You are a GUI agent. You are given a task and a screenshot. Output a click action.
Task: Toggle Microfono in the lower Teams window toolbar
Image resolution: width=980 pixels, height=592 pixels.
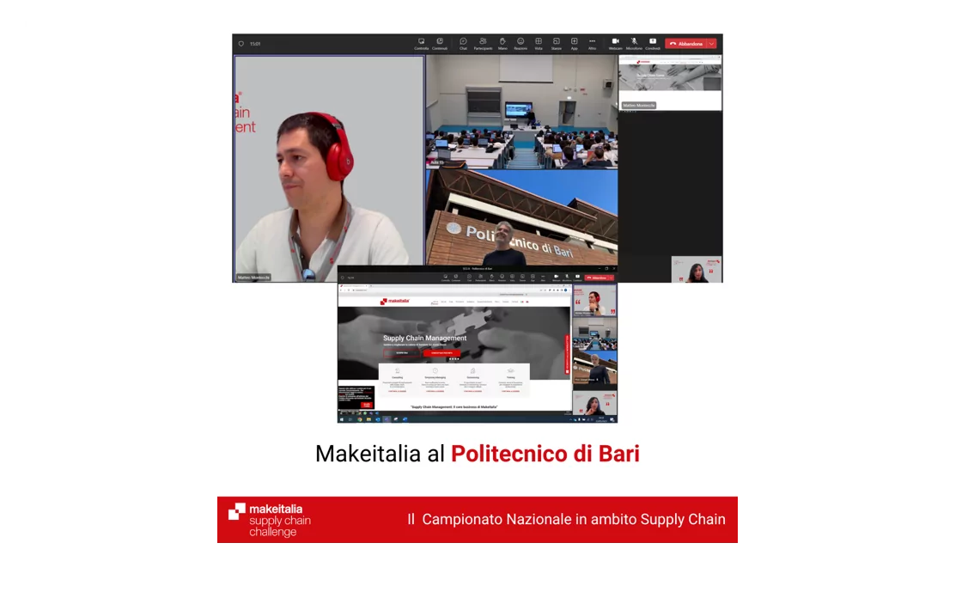point(567,278)
